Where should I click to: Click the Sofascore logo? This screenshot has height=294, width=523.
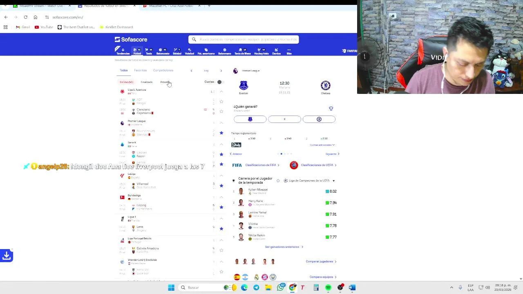coord(131,40)
